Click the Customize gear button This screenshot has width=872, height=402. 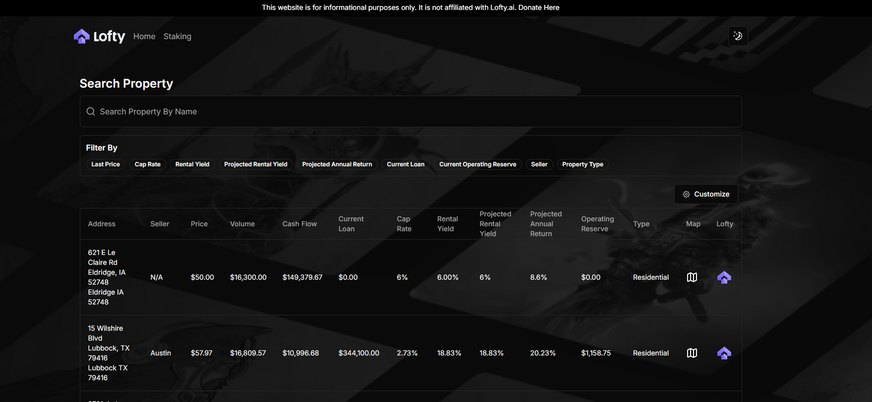pyautogui.click(x=706, y=194)
